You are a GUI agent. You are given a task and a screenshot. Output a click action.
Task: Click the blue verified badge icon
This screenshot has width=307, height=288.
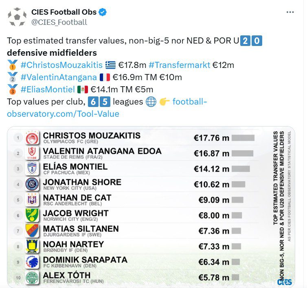pyautogui.click(x=103, y=12)
